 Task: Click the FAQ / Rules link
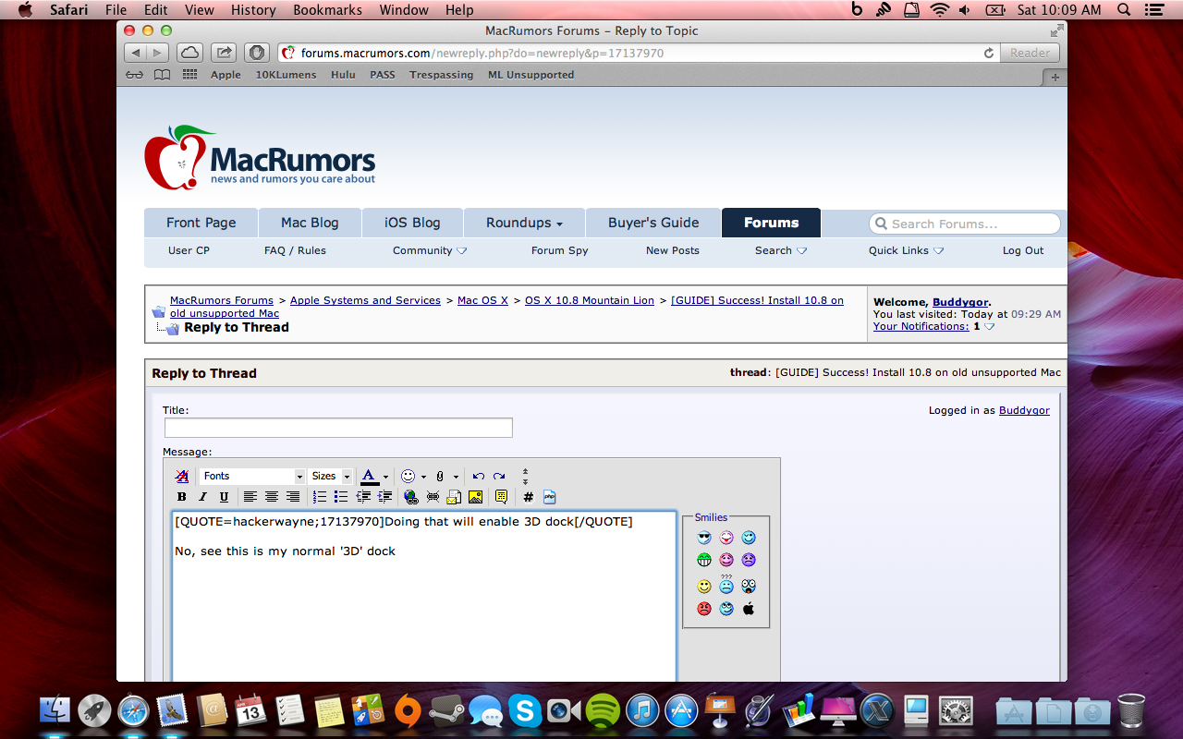(x=295, y=250)
